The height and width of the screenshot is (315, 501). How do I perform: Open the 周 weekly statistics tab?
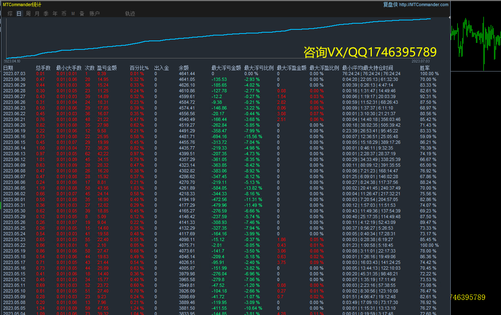[x=28, y=13]
